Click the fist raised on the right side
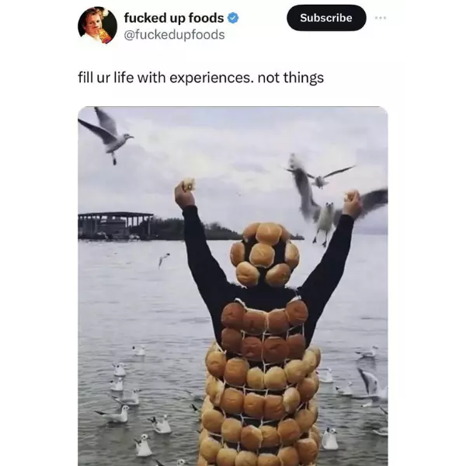 353,203
